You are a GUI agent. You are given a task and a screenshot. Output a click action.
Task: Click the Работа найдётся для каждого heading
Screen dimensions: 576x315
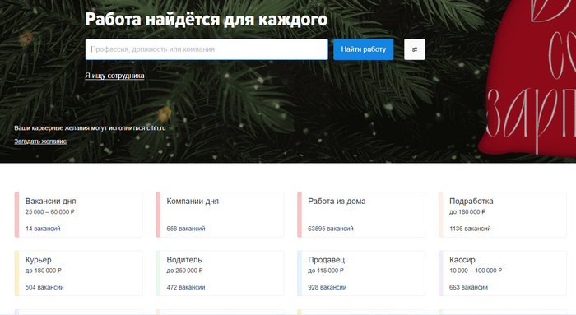[x=206, y=20]
